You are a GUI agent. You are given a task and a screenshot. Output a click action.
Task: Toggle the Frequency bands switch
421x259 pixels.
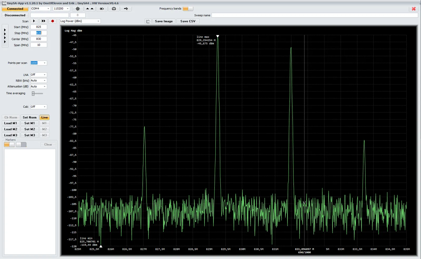188,9
